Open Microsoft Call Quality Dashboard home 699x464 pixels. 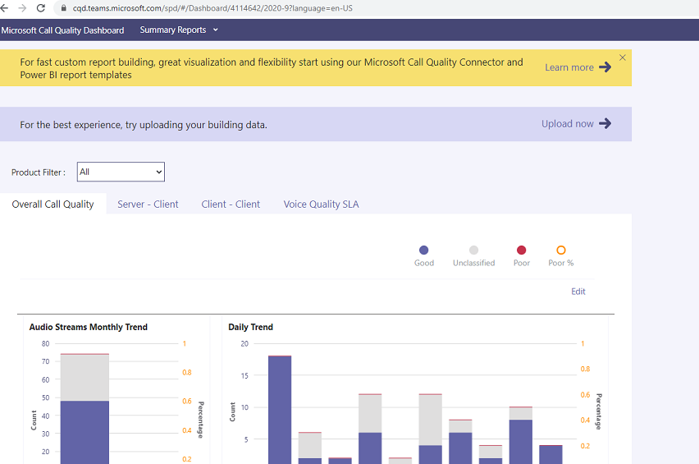point(62,30)
